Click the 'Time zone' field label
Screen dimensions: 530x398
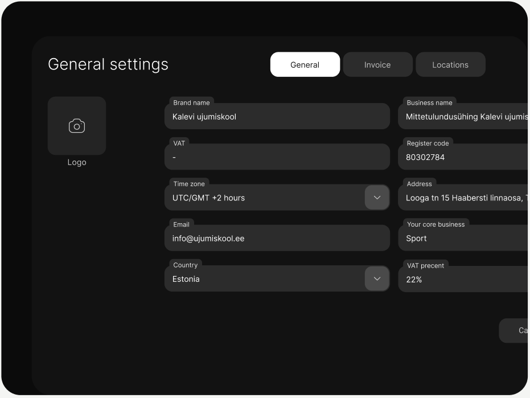click(189, 184)
